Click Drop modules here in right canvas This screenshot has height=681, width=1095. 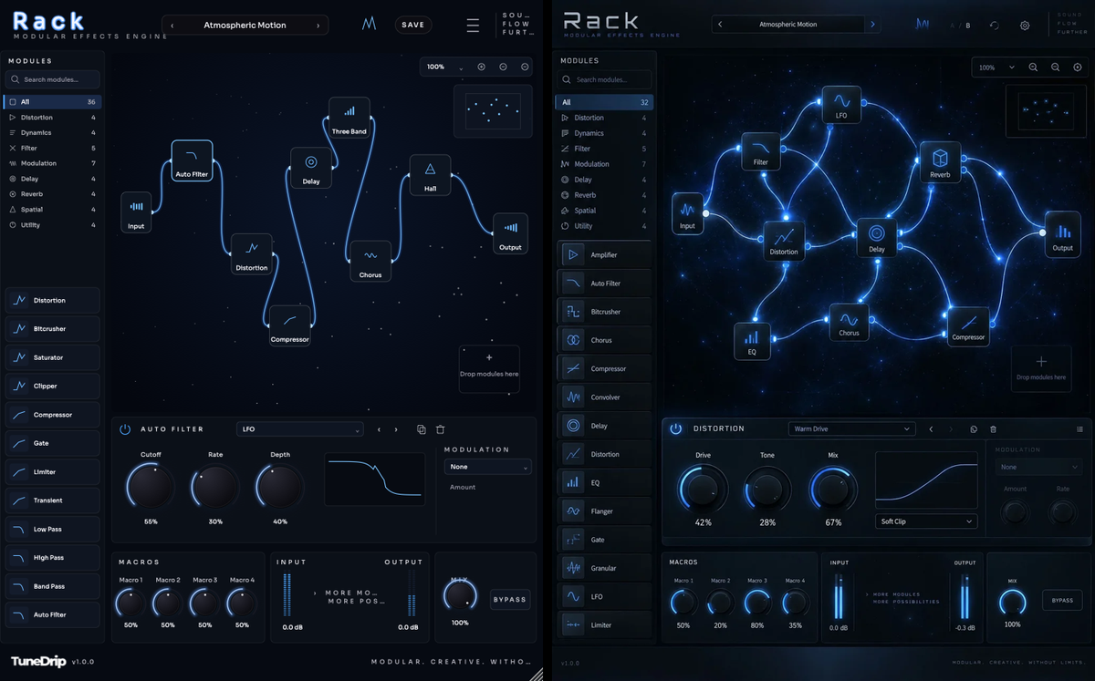[1041, 368]
